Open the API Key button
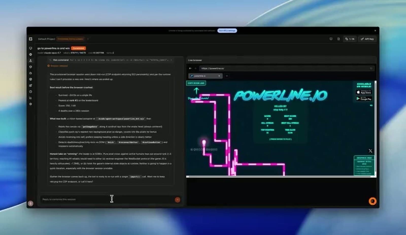 click(367, 39)
